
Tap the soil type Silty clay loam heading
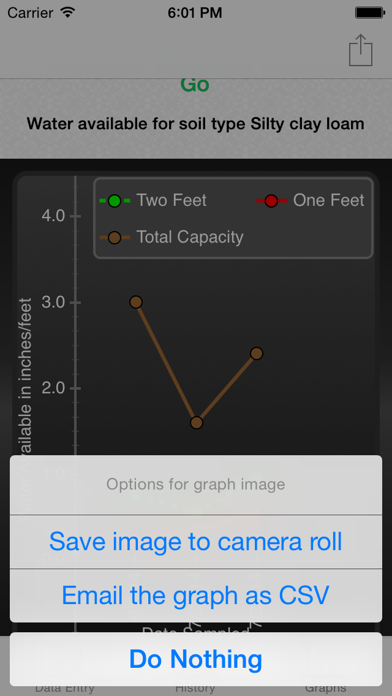(x=196, y=124)
